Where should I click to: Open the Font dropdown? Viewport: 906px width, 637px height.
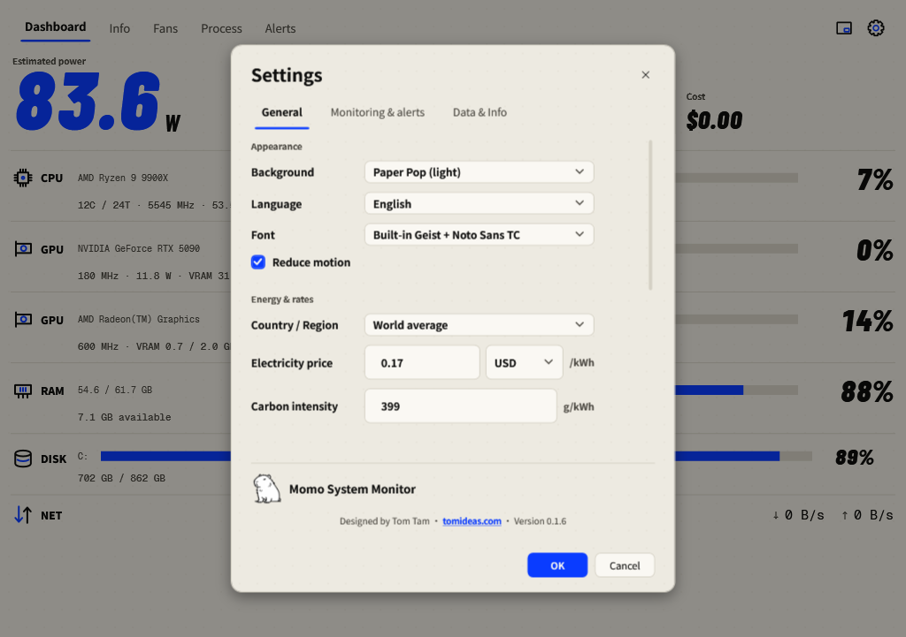[479, 235]
